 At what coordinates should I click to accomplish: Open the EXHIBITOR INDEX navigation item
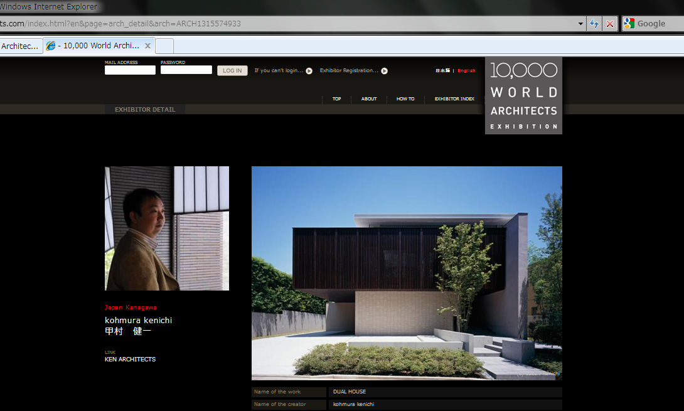[454, 99]
